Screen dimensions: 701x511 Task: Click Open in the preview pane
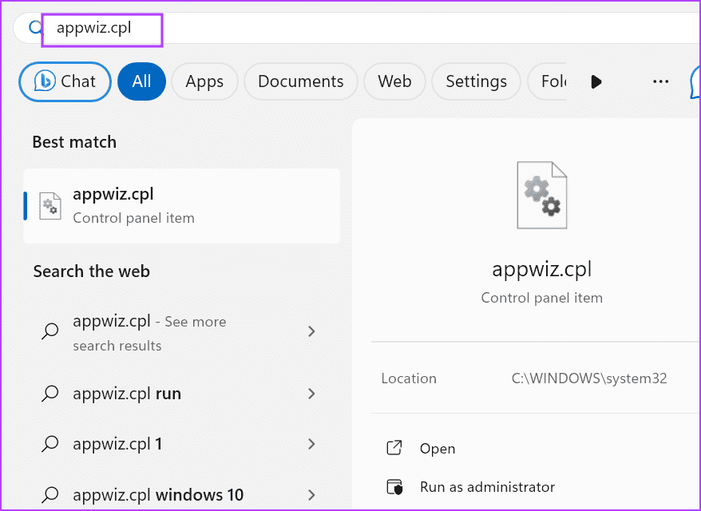(438, 449)
